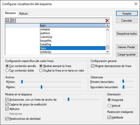Click the Cancelar button
Viewport: 140px width, 125px height.
click(x=127, y=21)
